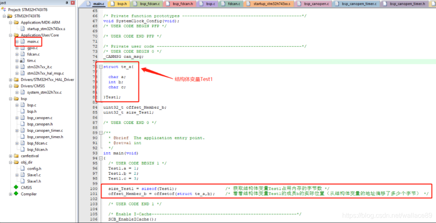The width and height of the screenshot is (436, 223).
Task: Collapse the Application/User/Core group
Action: pyautogui.click(x=11, y=35)
